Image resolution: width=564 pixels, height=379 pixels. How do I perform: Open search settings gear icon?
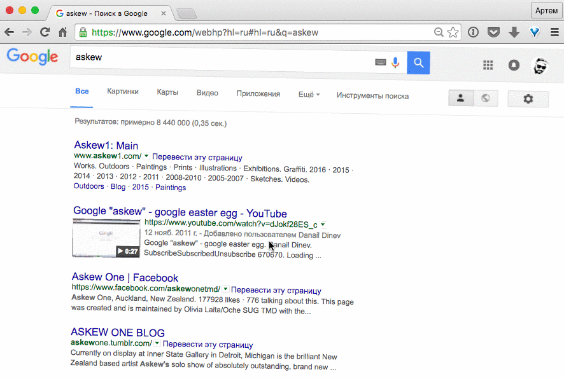pos(528,99)
